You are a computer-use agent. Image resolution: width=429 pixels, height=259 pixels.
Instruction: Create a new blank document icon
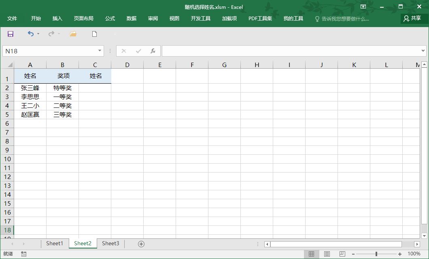pos(94,34)
